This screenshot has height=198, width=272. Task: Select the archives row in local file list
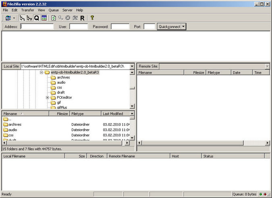66,124
